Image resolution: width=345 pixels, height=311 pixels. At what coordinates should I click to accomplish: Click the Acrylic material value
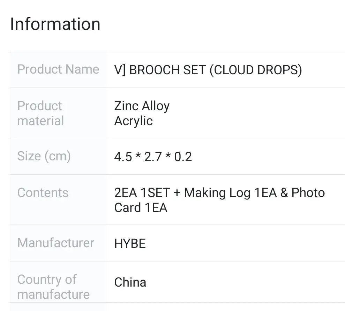coord(133,121)
